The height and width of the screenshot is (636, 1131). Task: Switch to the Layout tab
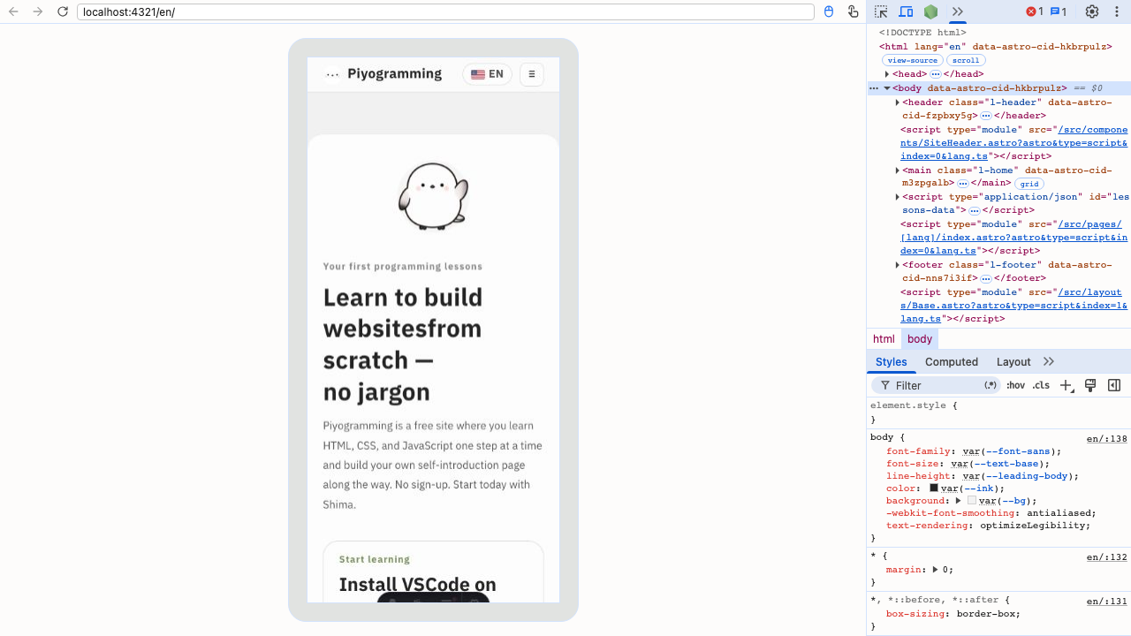(1013, 362)
